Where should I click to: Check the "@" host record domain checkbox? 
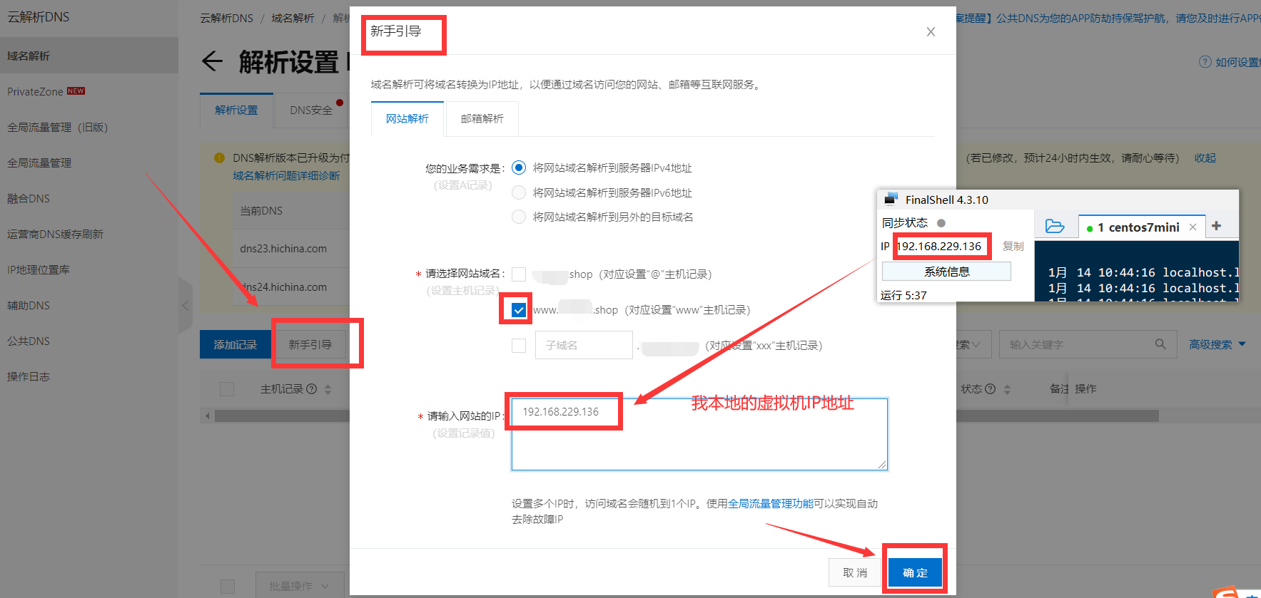click(x=519, y=274)
